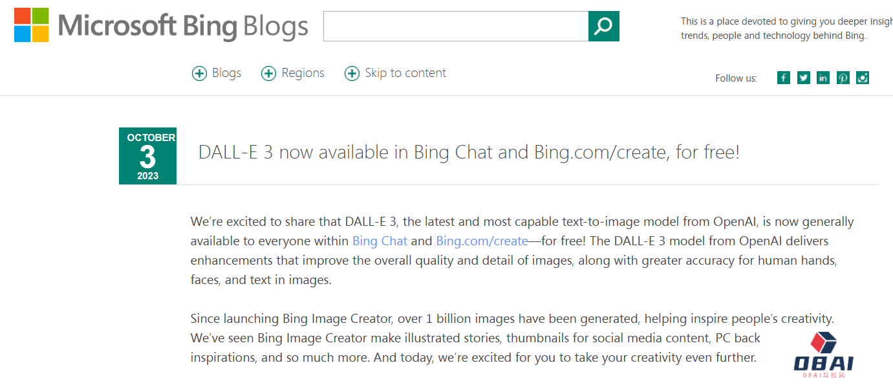Screen dimensions: 893x385
Task: Expand the Regions plus icon
Action: 268,74
